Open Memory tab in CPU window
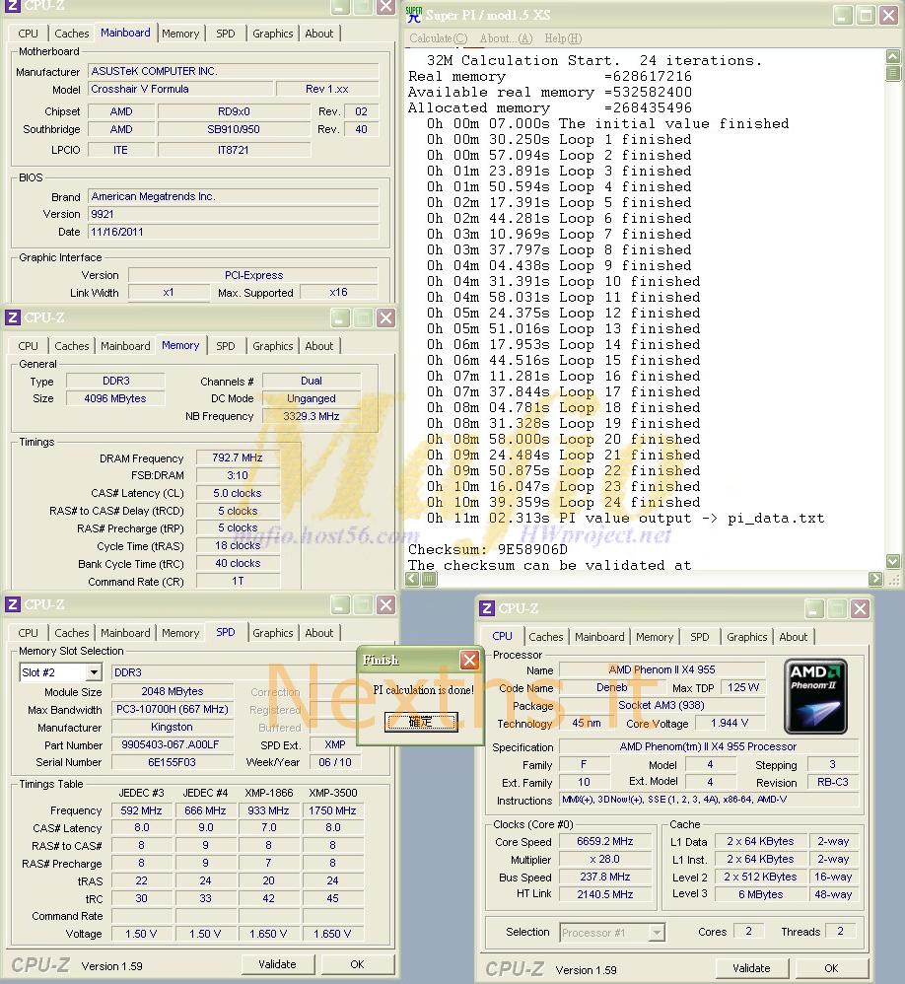The image size is (905, 984). 655,637
